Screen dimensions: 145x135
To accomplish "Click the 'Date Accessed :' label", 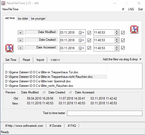I will tap(41, 47).
